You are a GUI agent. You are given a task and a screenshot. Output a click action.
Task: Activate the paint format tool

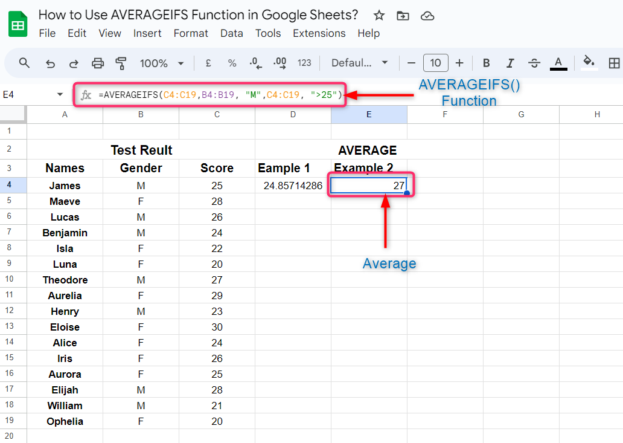pyautogui.click(x=121, y=63)
